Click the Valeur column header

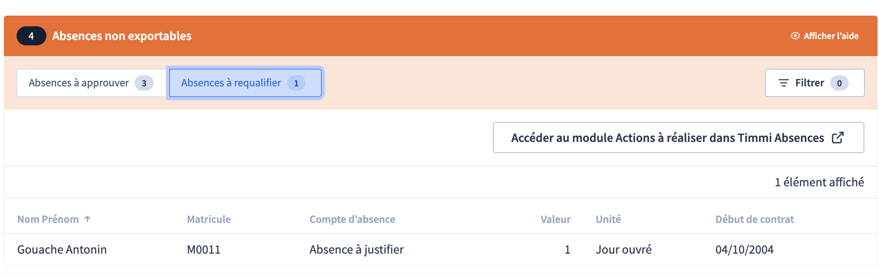pos(555,219)
